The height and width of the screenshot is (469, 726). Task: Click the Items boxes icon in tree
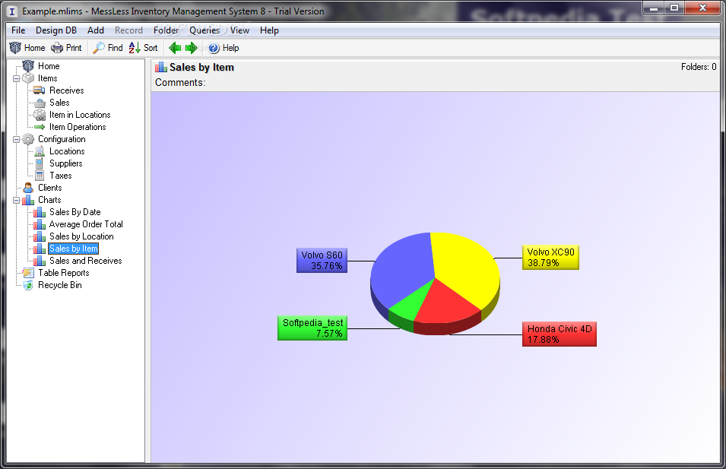tap(28, 78)
